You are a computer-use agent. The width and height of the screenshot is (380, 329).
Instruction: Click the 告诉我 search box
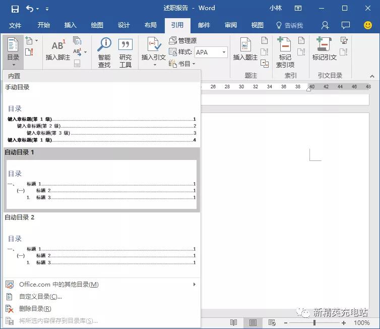coord(290,25)
